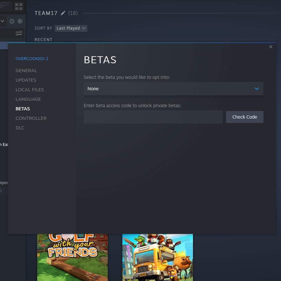Edit the TEAM17 collection name via the pencil icon
Image resolution: width=281 pixels, height=281 pixels.
click(63, 13)
